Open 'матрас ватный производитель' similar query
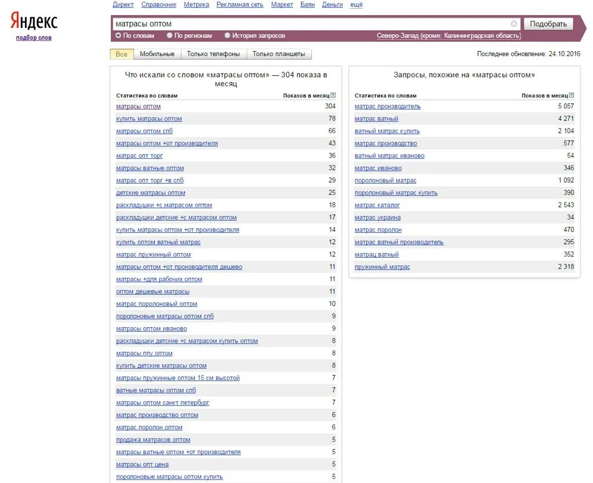Image resolution: width=593 pixels, height=483 pixels. click(x=399, y=242)
